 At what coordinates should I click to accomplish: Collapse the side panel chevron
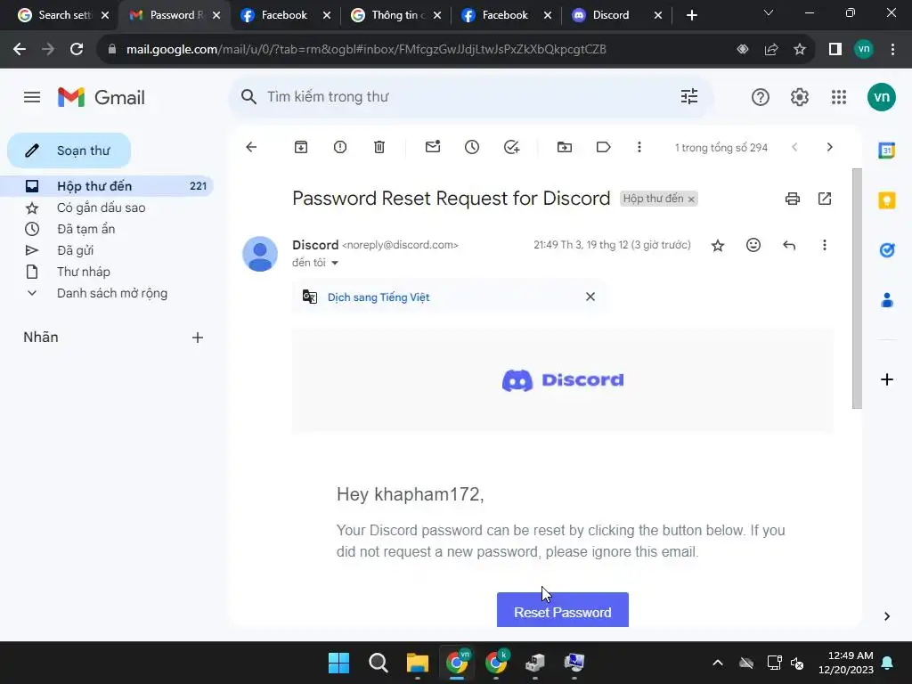click(886, 616)
